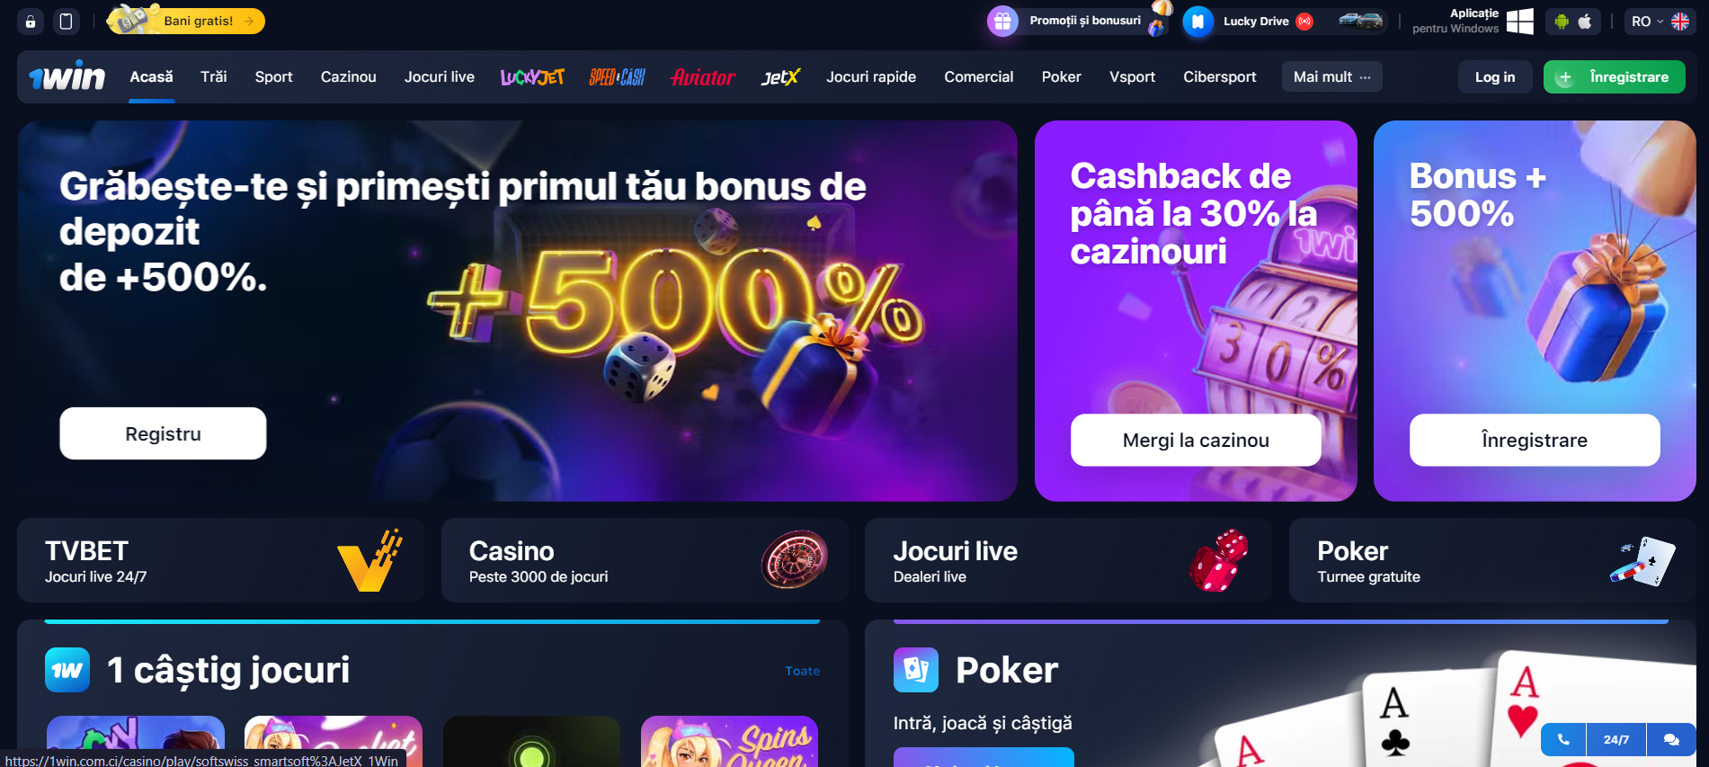Click the phone call support icon
Screen dimensions: 1709x767
[1563, 739]
